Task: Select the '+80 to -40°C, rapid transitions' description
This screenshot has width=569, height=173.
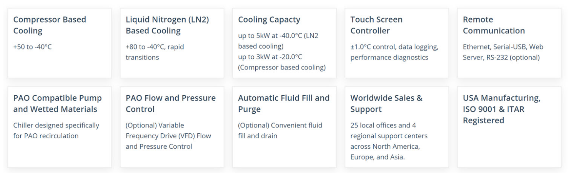Action: pos(155,52)
